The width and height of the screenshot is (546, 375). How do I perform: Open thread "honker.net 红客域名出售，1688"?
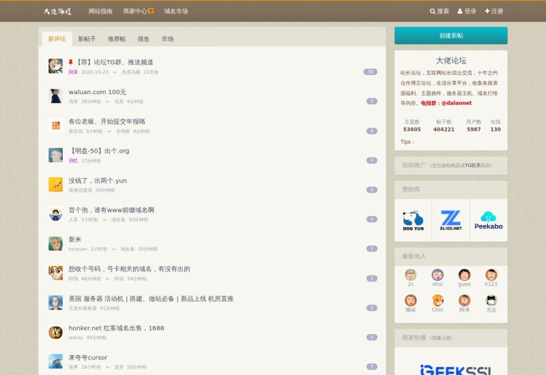(x=116, y=328)
